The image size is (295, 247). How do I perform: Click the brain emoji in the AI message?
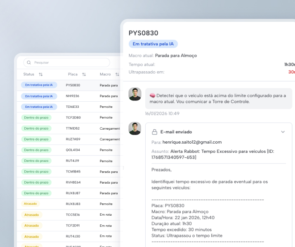pyautogui.click(x=152, y=96)
